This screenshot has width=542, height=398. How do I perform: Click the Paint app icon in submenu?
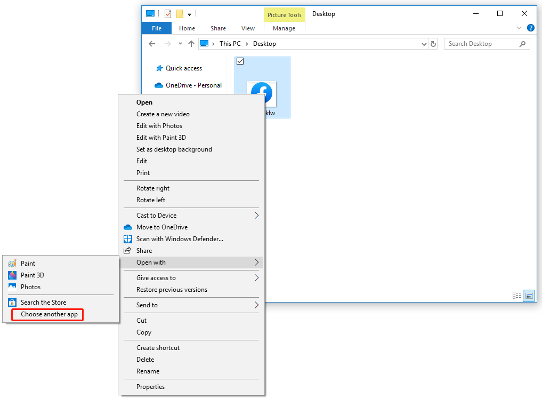(12, 264)
